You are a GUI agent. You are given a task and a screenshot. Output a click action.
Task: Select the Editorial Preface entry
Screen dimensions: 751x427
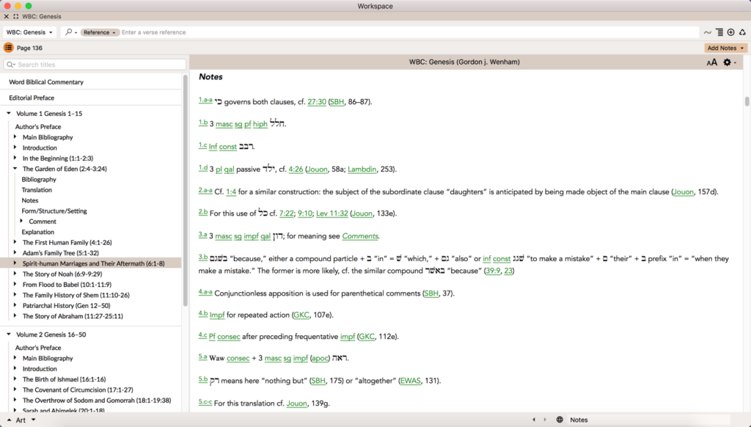coord(32,98)
